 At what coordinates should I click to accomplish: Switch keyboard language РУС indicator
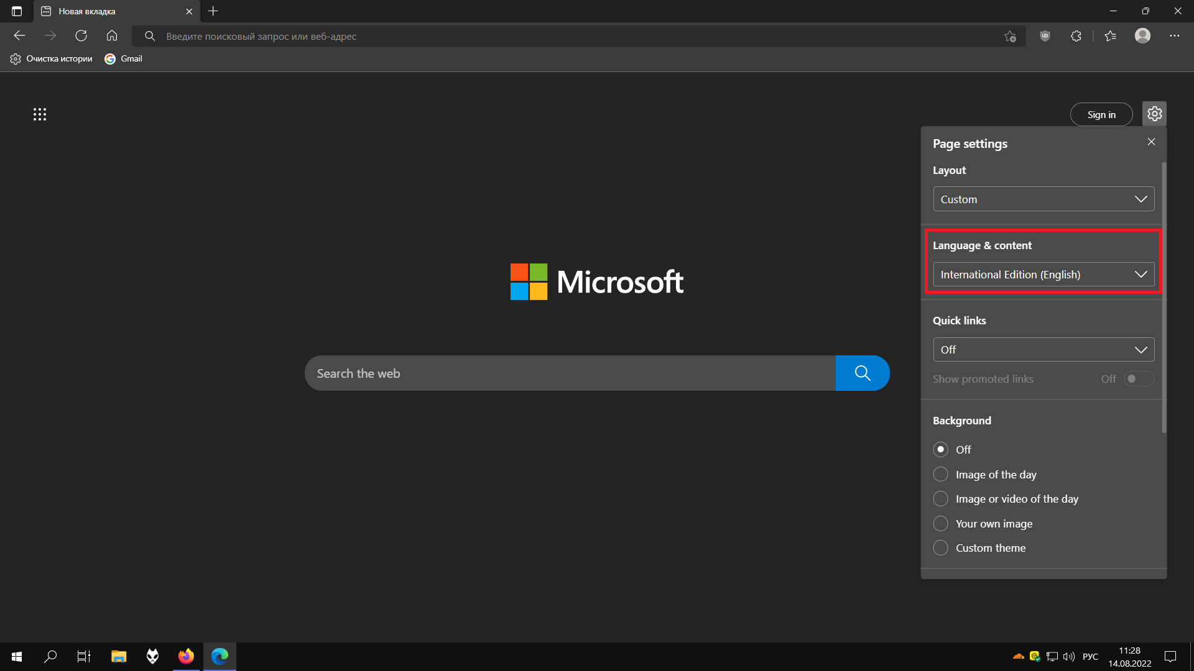click(1091, 657)
